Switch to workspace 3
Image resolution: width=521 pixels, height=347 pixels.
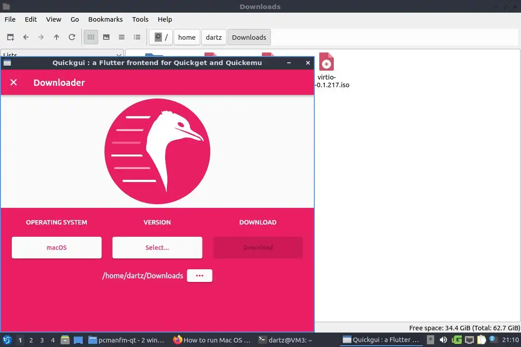(42, 340)
